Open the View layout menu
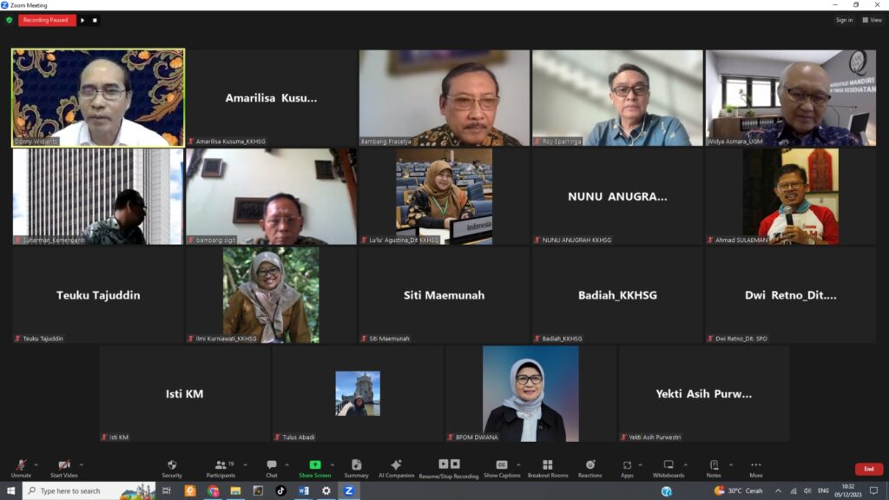Viewport: 889px width, 500px height. tap(872, 20)
